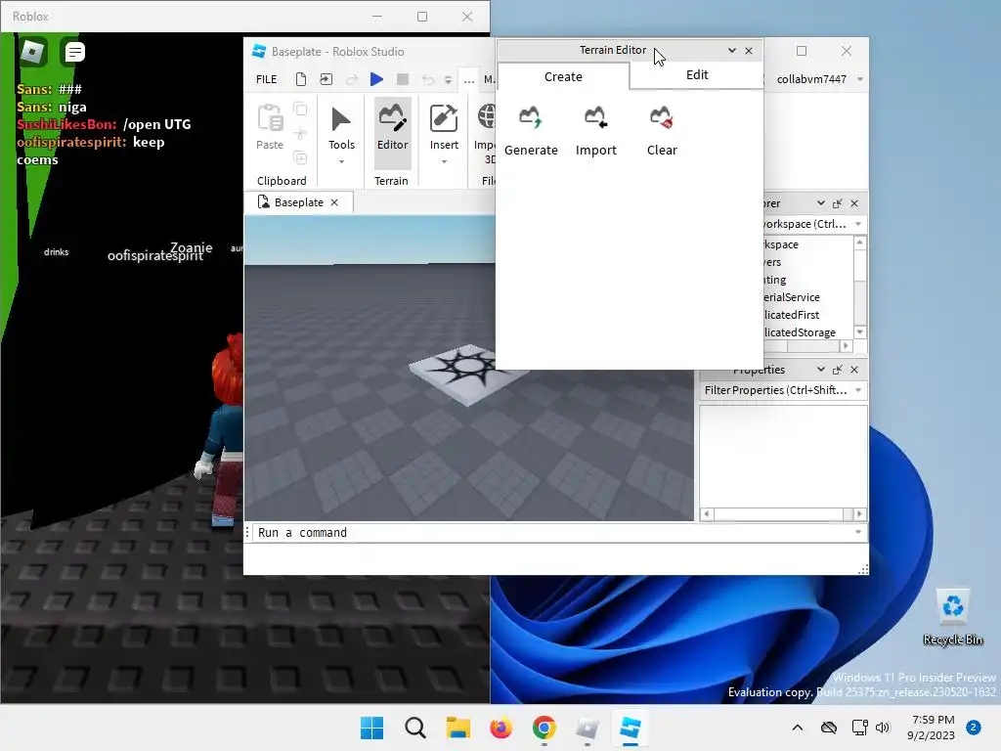Start playtest with blue Play button

tap(376, 79)
